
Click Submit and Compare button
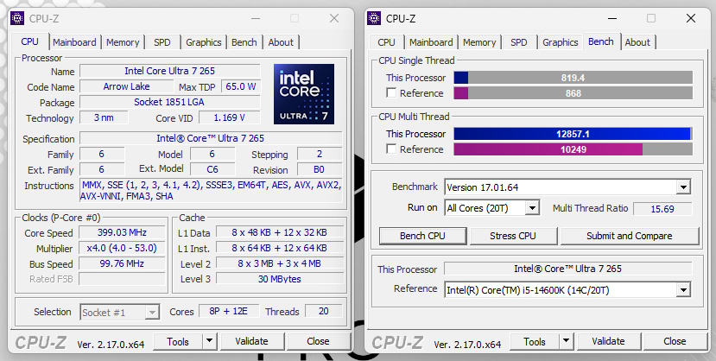(x=630, y=236)
